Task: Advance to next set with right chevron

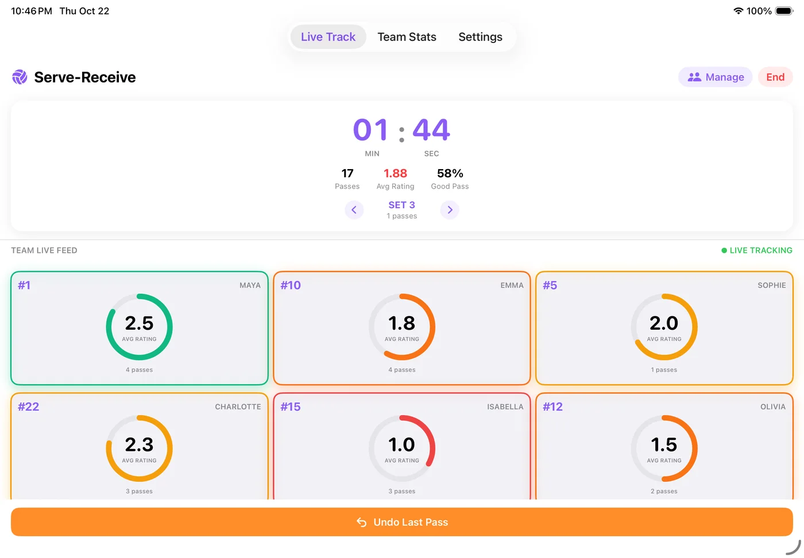Action: tap(450, 210)
